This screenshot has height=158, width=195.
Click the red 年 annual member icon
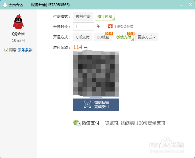pyautogui.click(x=110, y=26)
